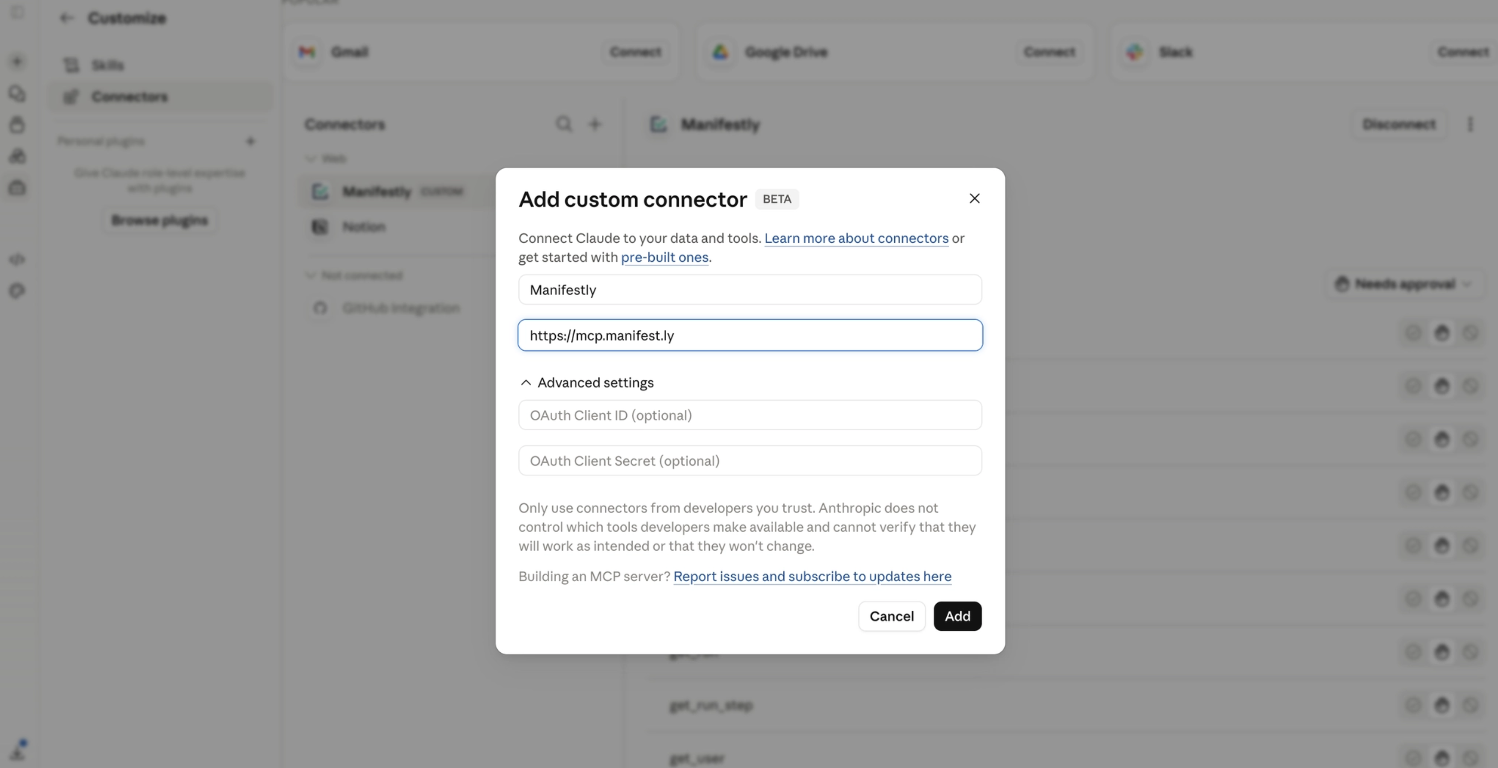Click the get_run_step tool name
This screenshot has width=1498, height=768.
point(711,705)
